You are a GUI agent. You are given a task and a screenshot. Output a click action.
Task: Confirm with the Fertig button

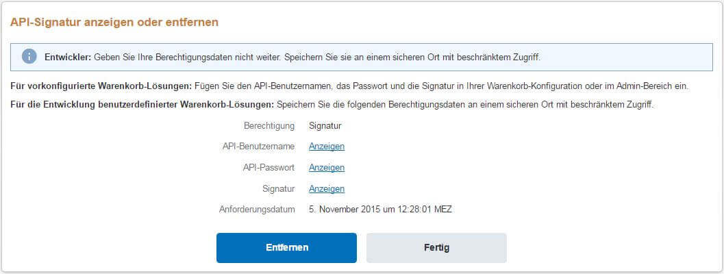click(436, 248)
